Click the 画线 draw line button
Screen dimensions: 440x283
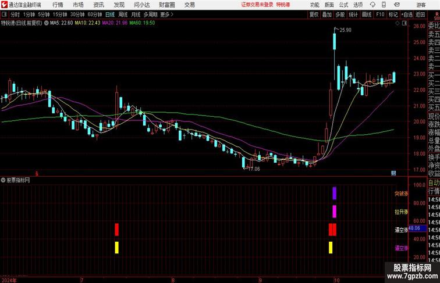click(x=367, y=15)
